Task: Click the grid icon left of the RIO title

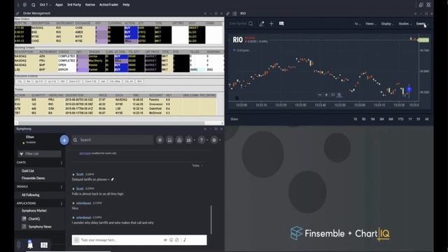Action: [234, 13]
